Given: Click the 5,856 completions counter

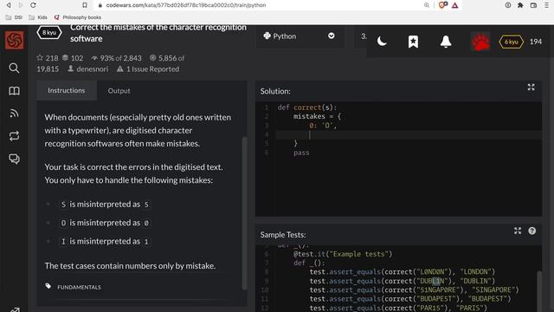Looking at the screenshot, I should (167, 58).
